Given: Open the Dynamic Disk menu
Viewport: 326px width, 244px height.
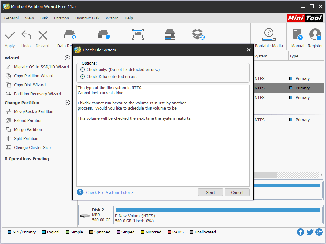Looking at the screenshot, I should click(x=87, y=18).
